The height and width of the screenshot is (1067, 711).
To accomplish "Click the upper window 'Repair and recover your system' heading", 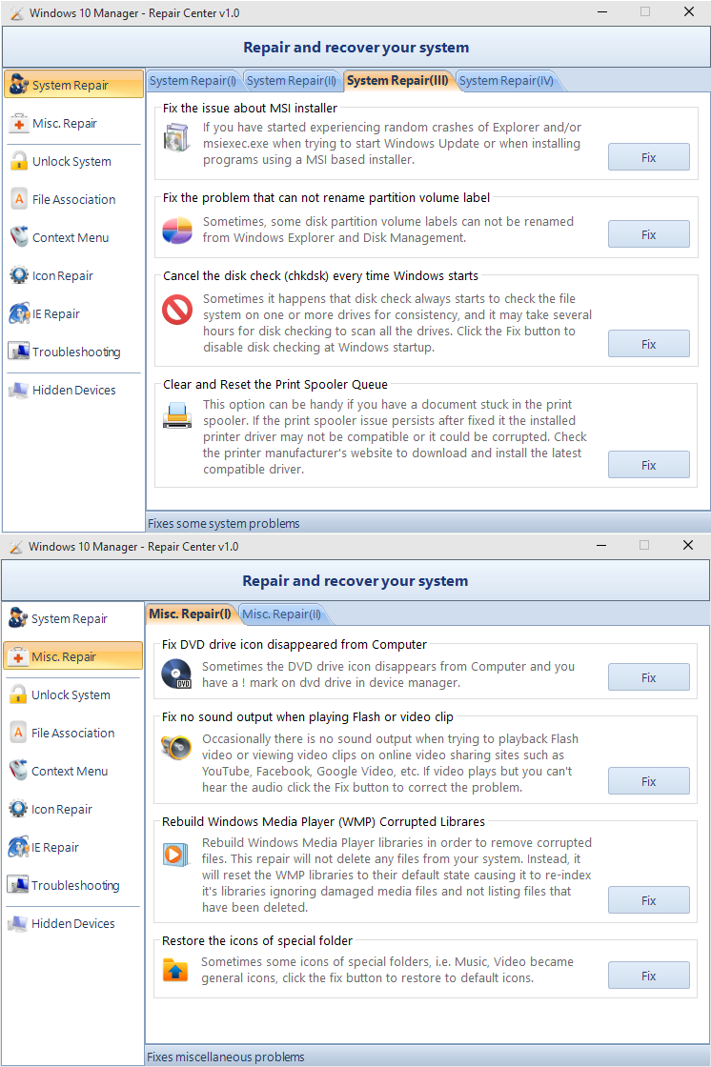I will [x=356, y=48].
